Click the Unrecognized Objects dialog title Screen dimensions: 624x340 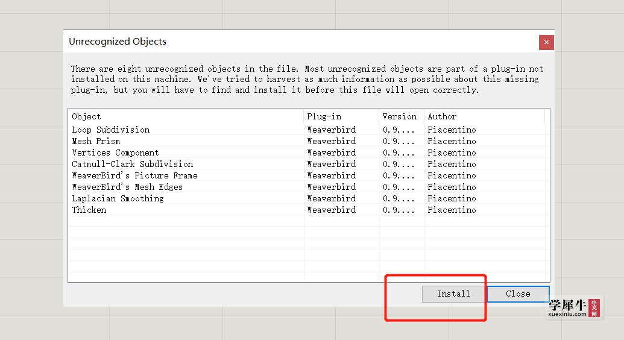pyautogui.click(x=118, y=42)
